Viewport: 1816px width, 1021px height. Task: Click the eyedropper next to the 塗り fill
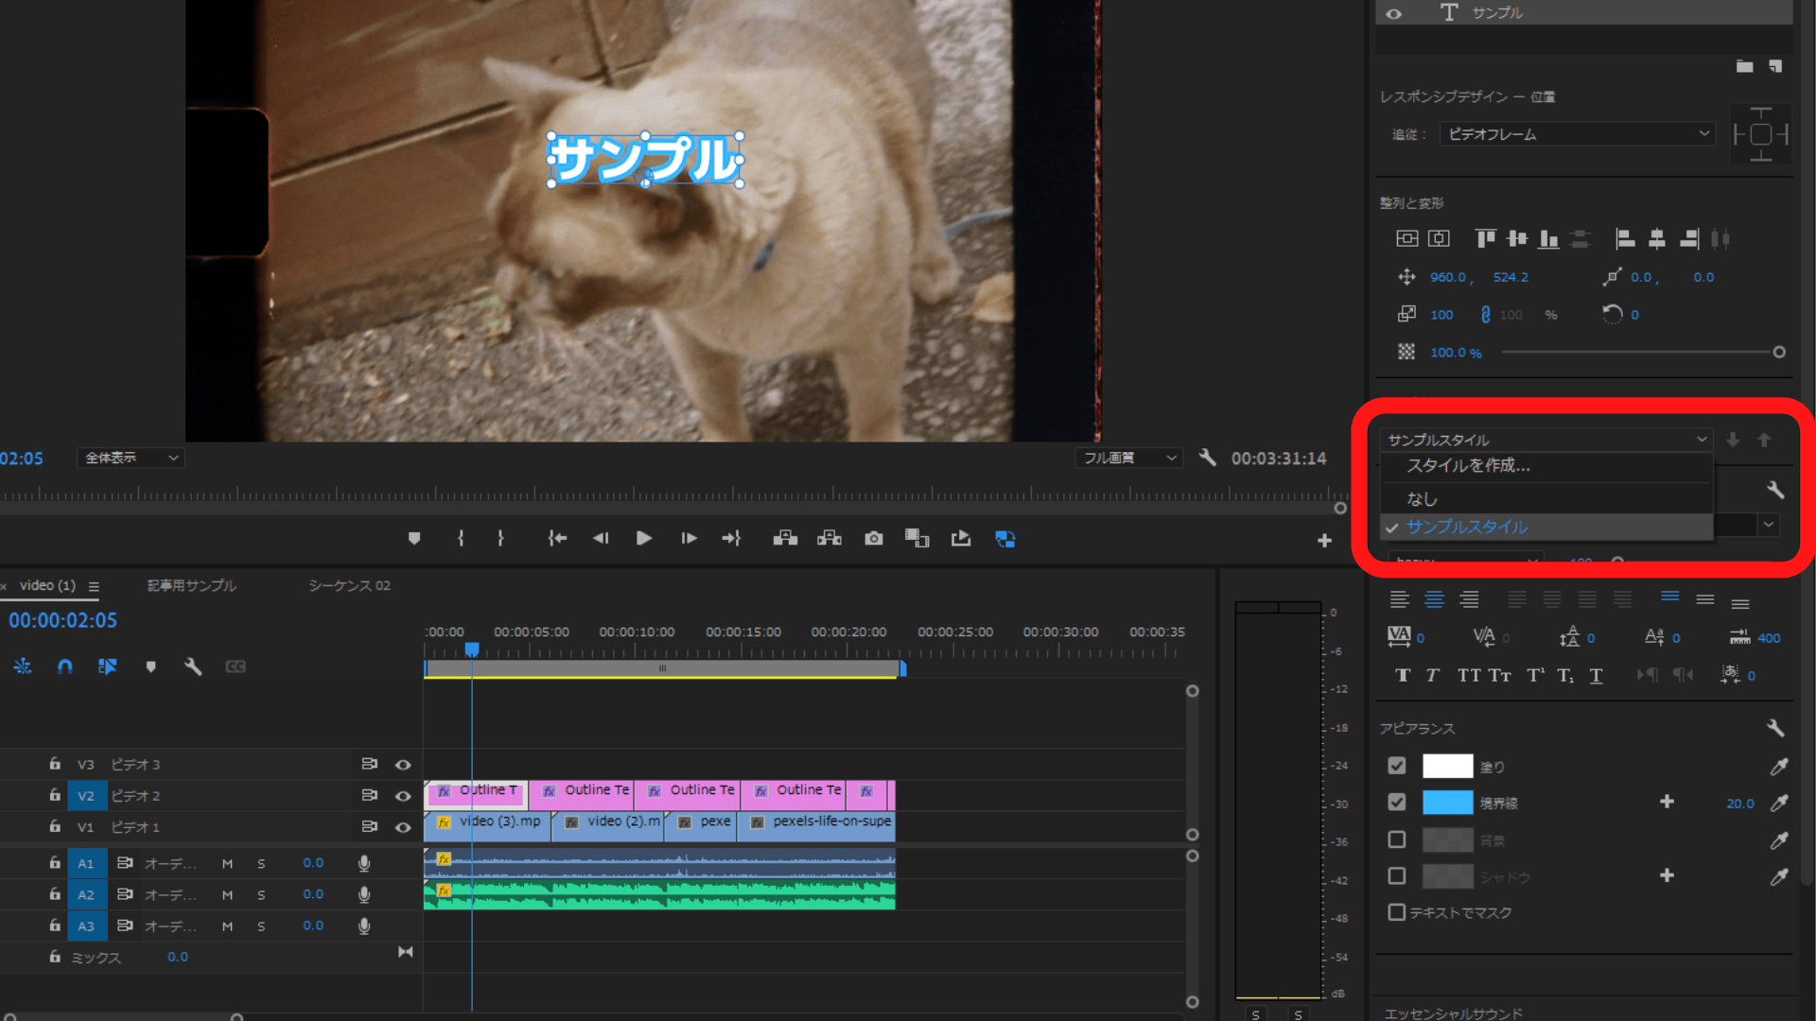pyautogui.click(x=1779, y=766)
